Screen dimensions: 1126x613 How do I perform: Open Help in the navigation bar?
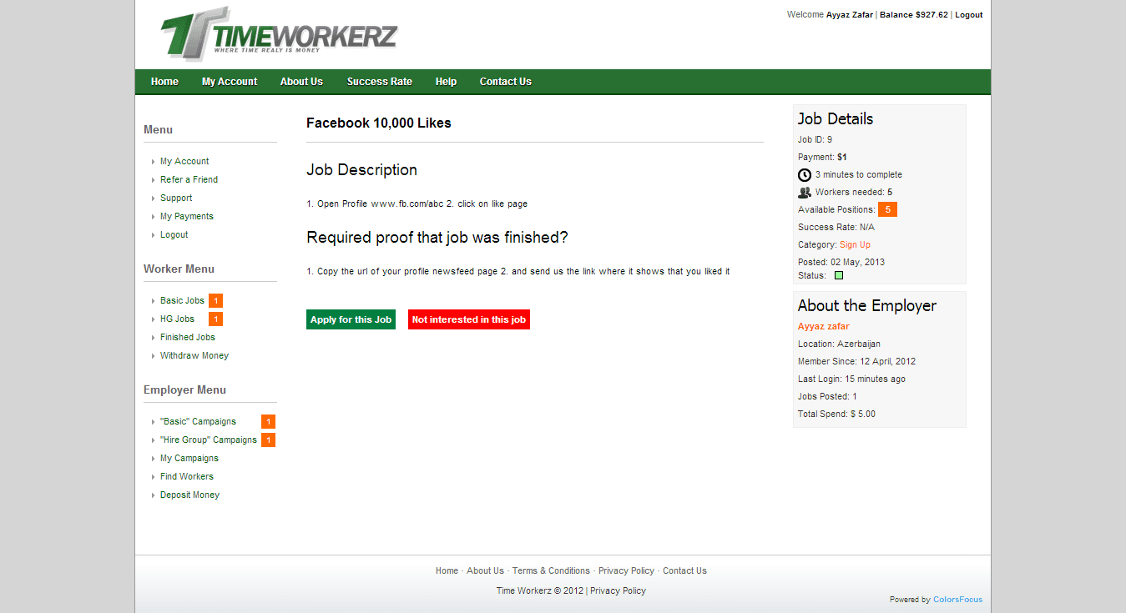coord(446,82)
